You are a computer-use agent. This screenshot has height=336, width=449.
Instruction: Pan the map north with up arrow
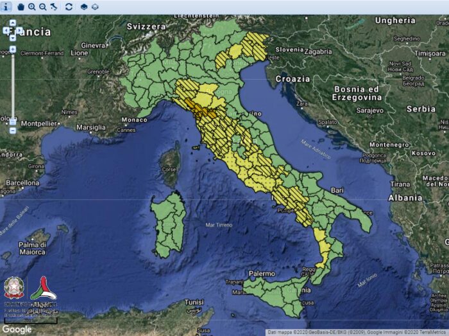pos(13,22)
